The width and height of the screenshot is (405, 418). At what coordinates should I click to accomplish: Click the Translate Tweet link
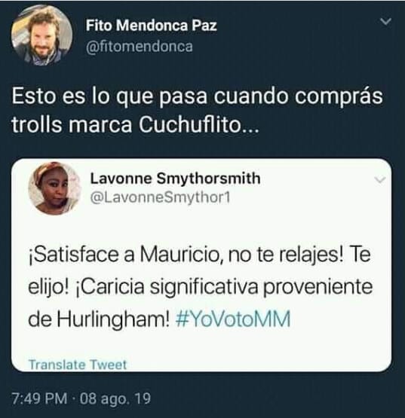point(78,365)
